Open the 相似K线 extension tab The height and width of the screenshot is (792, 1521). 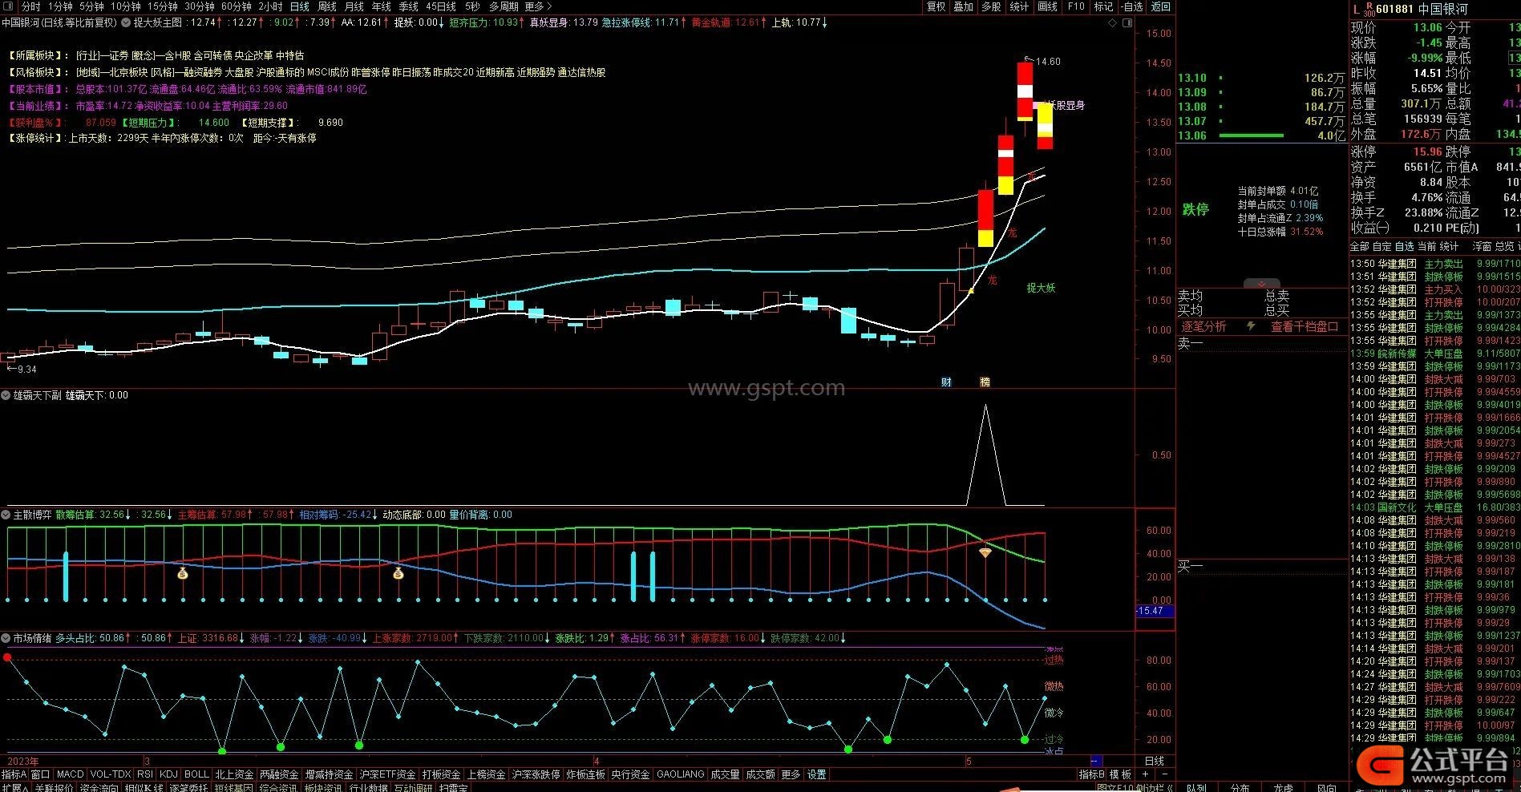[x=144, y=788]
